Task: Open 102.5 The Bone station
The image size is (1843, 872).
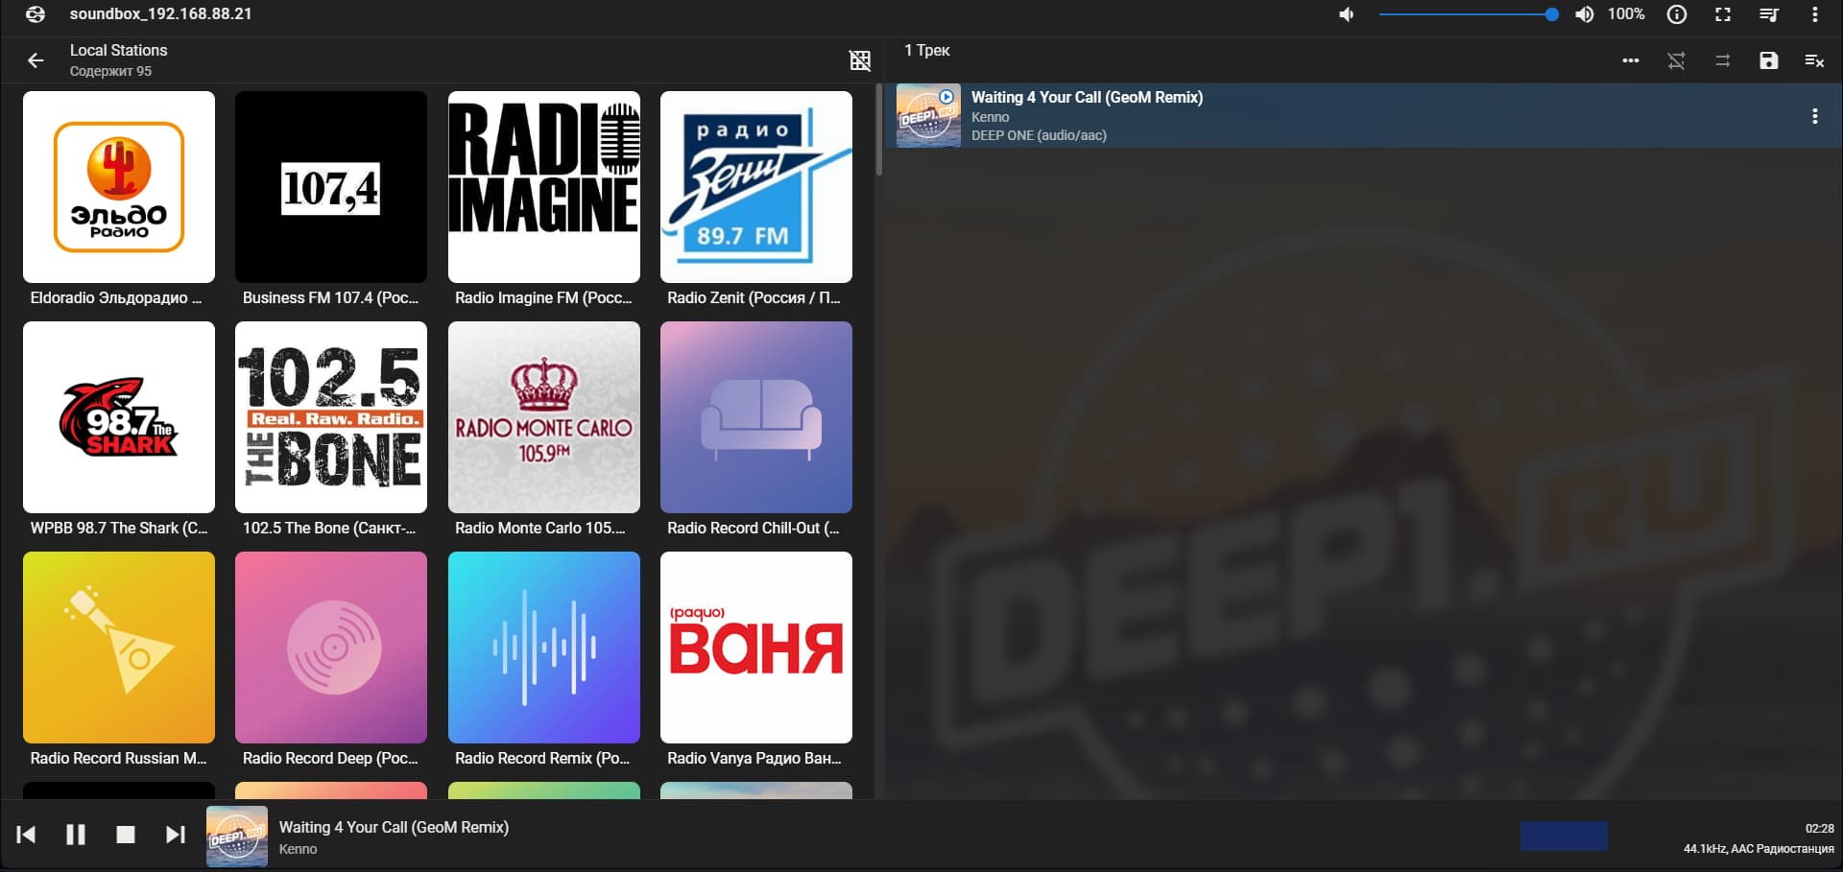Action: (x=331, y=417)
